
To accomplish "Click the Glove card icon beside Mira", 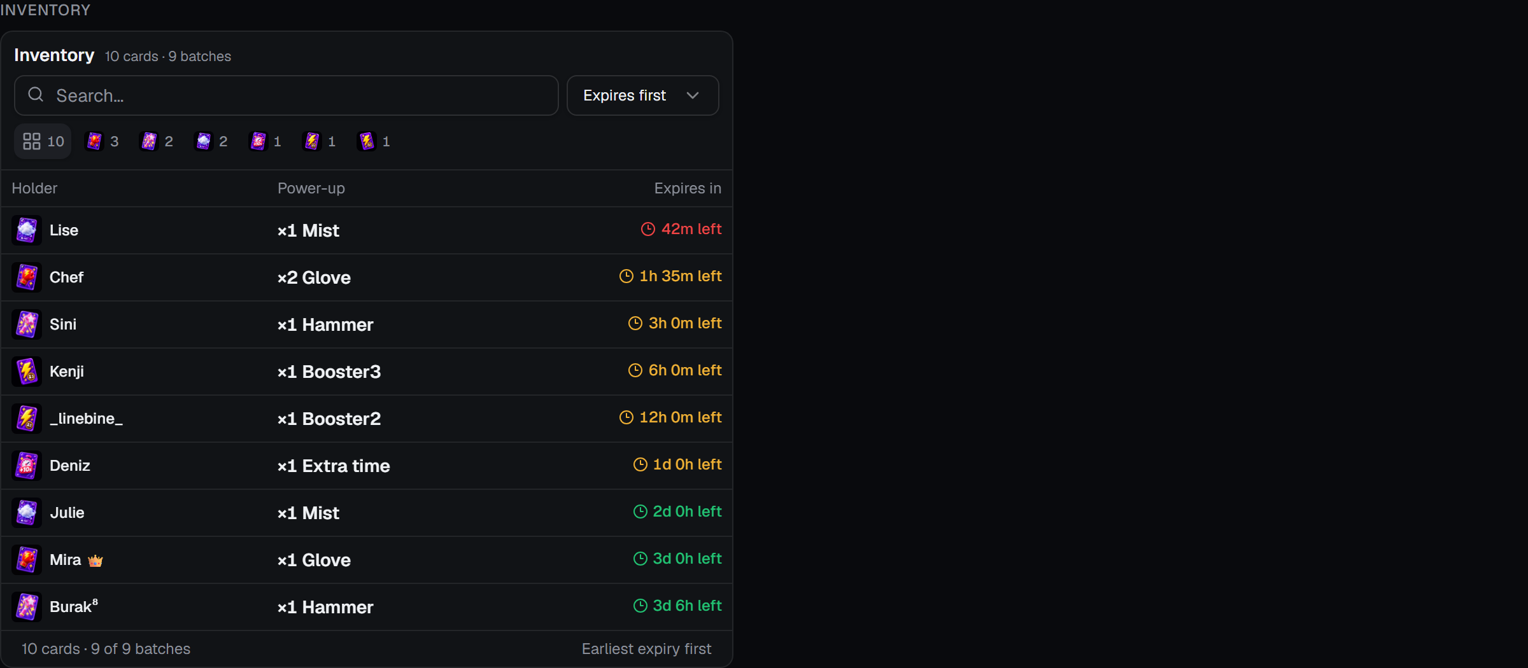I will click(27, 560).
